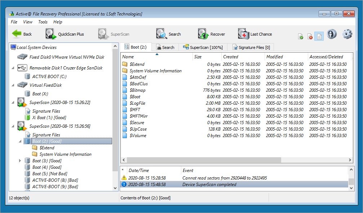Image resolution: width=363 pixels, height=213 pixels.
Task: Select the $Volume file icon
Action: click(125, 135)
